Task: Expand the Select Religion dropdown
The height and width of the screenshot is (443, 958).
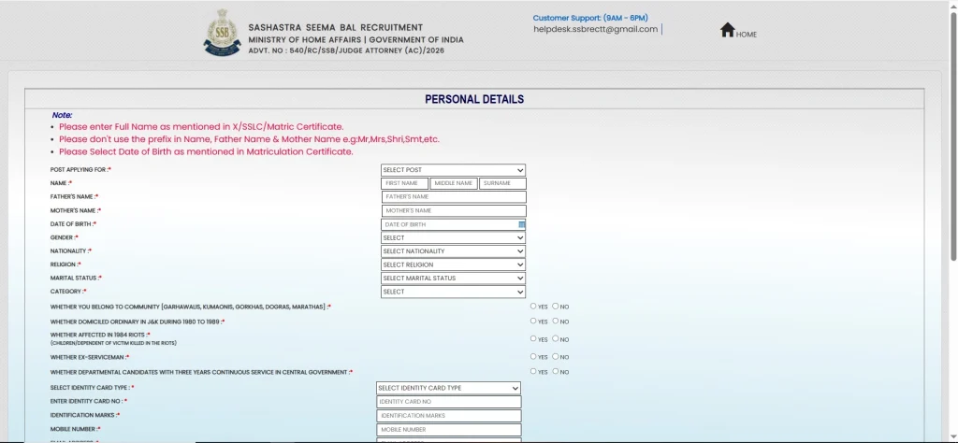Action: tap(453, 264)
